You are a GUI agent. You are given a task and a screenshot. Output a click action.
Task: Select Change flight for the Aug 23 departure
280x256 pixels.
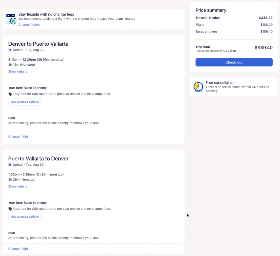coord(18,137)
